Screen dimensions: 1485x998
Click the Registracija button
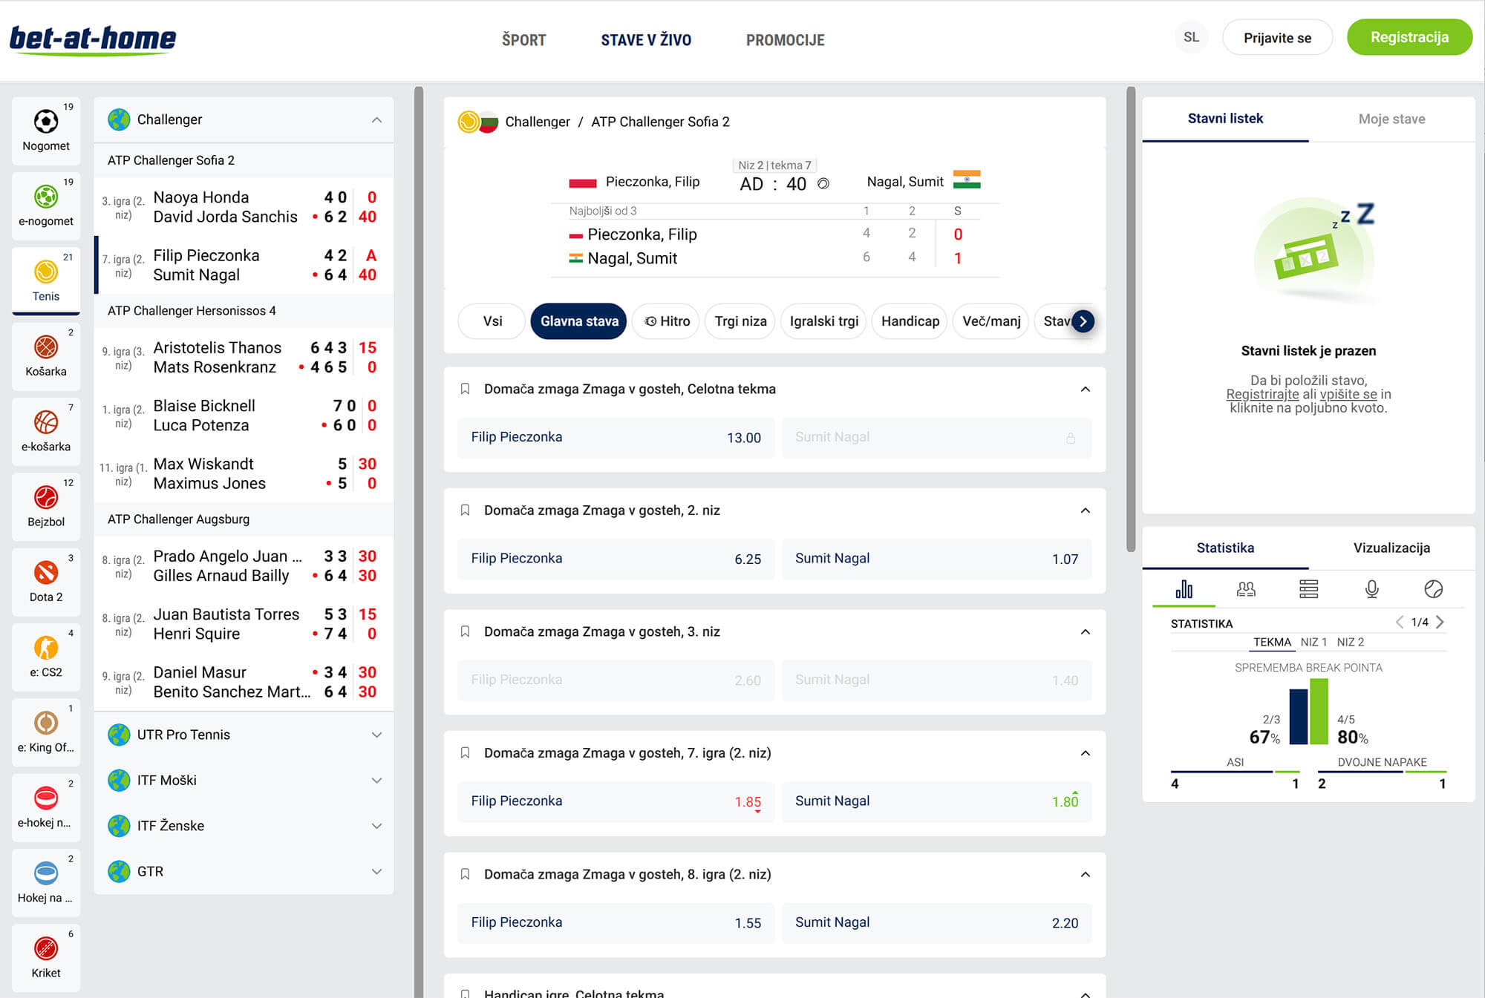point(1409,37)
